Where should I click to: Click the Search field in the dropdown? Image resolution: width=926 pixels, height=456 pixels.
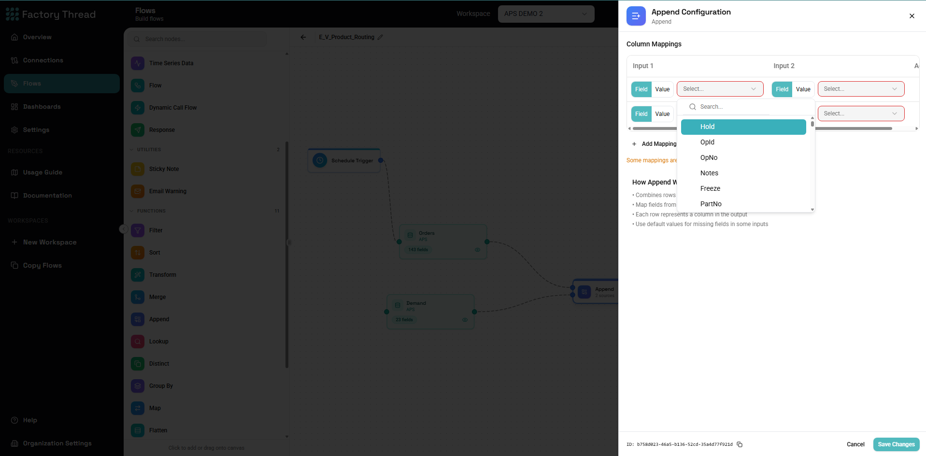pyautogui.click(x=746, y=107)
